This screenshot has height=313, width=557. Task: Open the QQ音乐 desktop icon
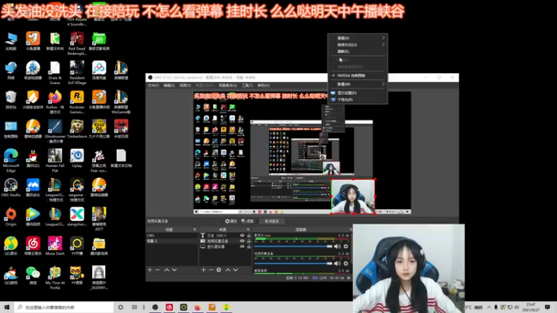[10, 246]
